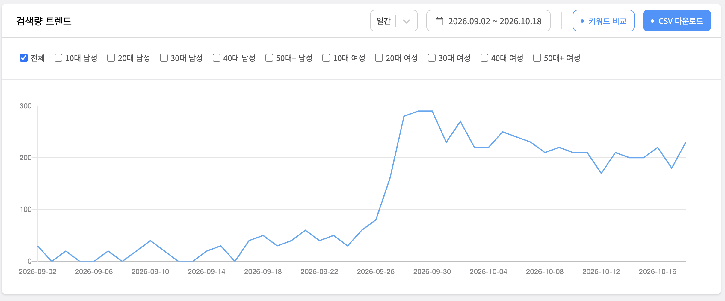This screenshot has height=301, width=725.
Task: Enable the 20대 여성 checkbox
Action: tap(379, 58)
